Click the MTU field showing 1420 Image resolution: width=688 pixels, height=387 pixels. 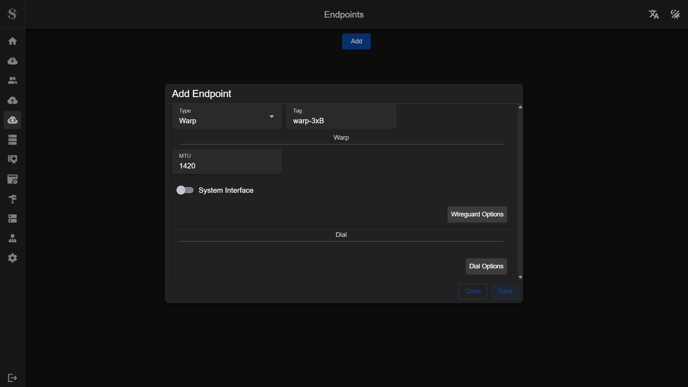(x=227, y=166)
